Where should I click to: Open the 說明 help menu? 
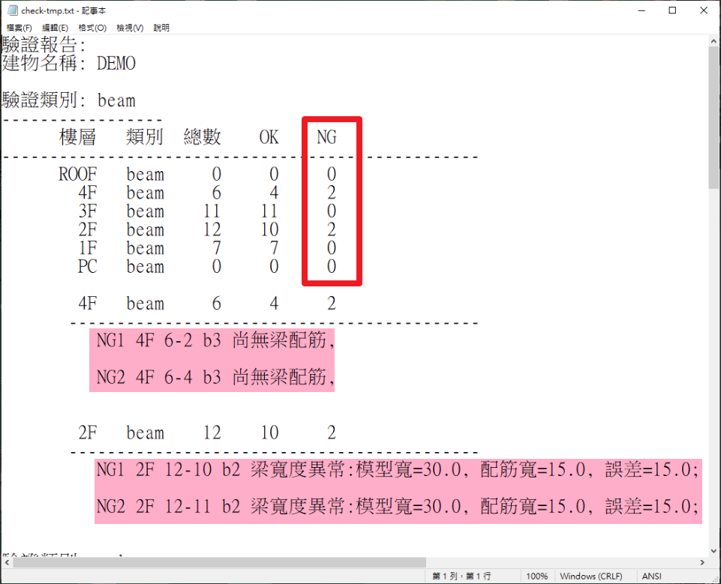coord(161,28)
